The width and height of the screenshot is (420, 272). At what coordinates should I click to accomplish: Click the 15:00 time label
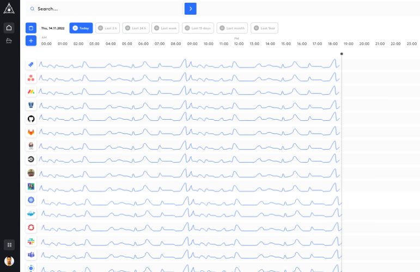[x=286, y=44]
